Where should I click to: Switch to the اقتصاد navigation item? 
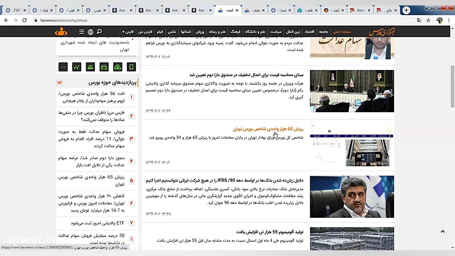(x=309, y=31)
